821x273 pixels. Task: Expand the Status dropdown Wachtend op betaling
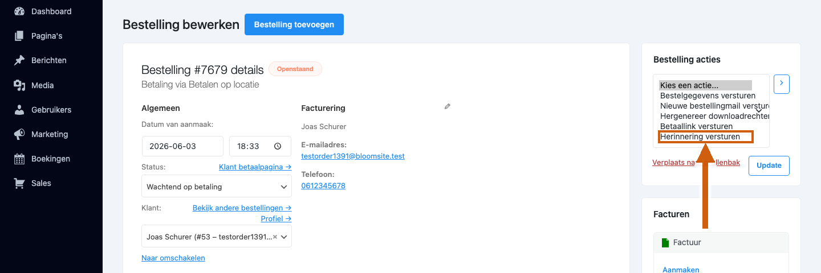point(217,187)
